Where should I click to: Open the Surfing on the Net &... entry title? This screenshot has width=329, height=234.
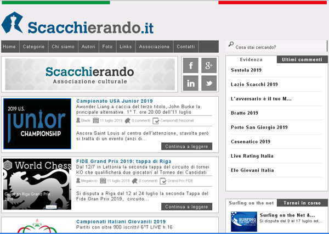tap(287, 215)
